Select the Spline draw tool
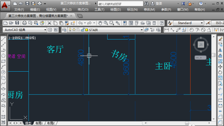The width and height of the screenshot is (224, 126). coord(3,83)
